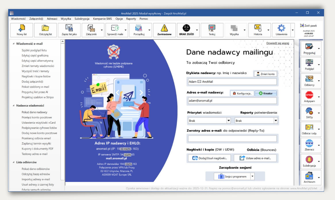Click the Reply-To address input field
Screen dimensions: 335x200
tap(232, 139)
